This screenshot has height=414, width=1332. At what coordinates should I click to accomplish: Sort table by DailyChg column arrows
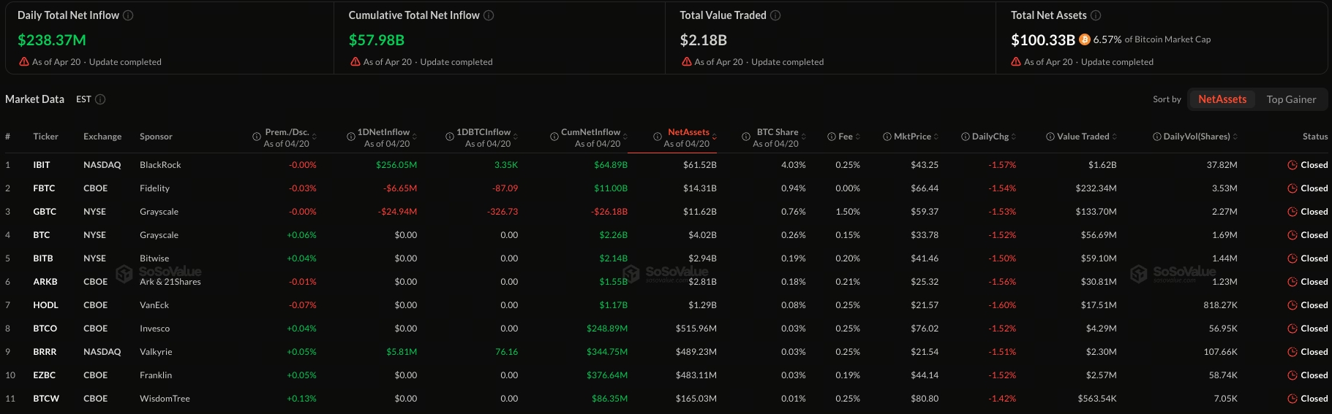click(1014, 137)
